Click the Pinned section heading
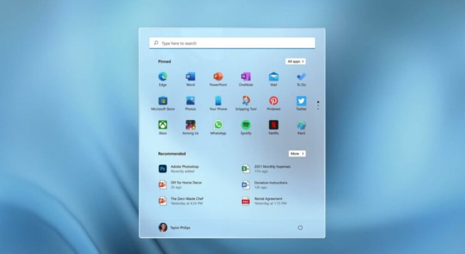The width and height of the screenshot is (465, 254). [164, 61]
